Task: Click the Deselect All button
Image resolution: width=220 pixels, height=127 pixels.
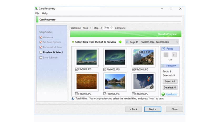Action: click(170, 88)
